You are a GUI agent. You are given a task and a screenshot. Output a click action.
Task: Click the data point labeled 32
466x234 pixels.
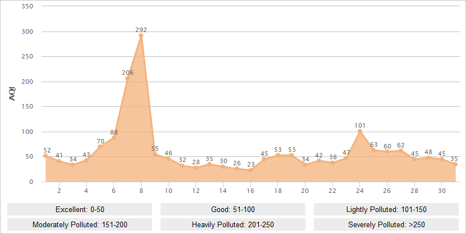coord(182,165)
